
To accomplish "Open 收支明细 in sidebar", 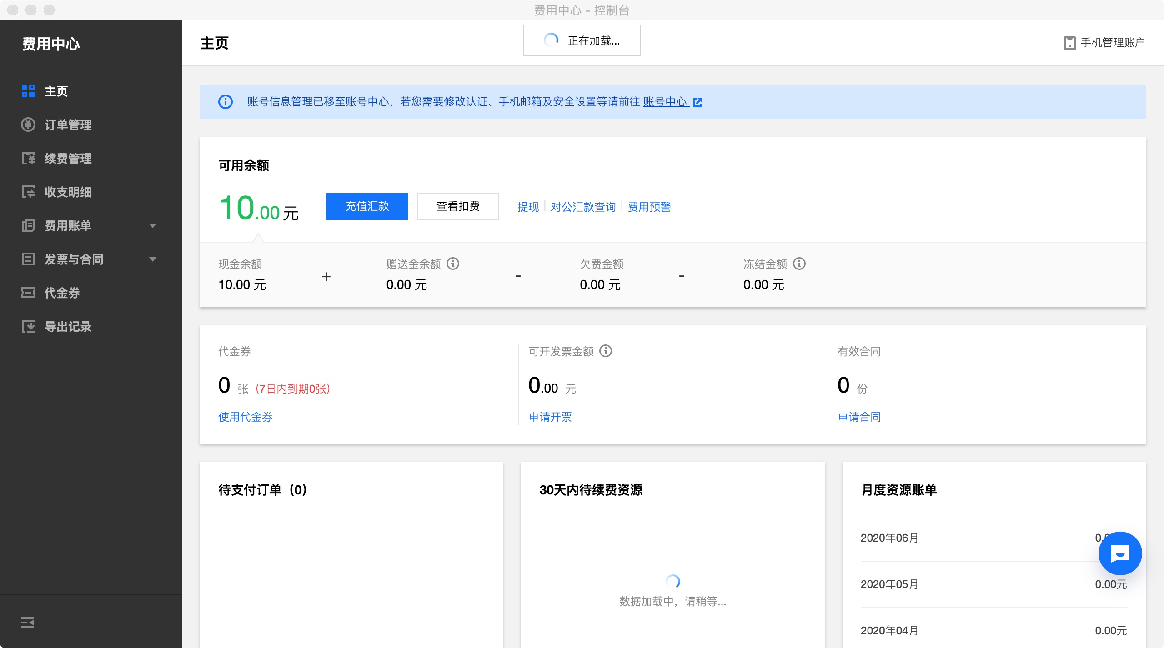I will (x=68, y=192).
